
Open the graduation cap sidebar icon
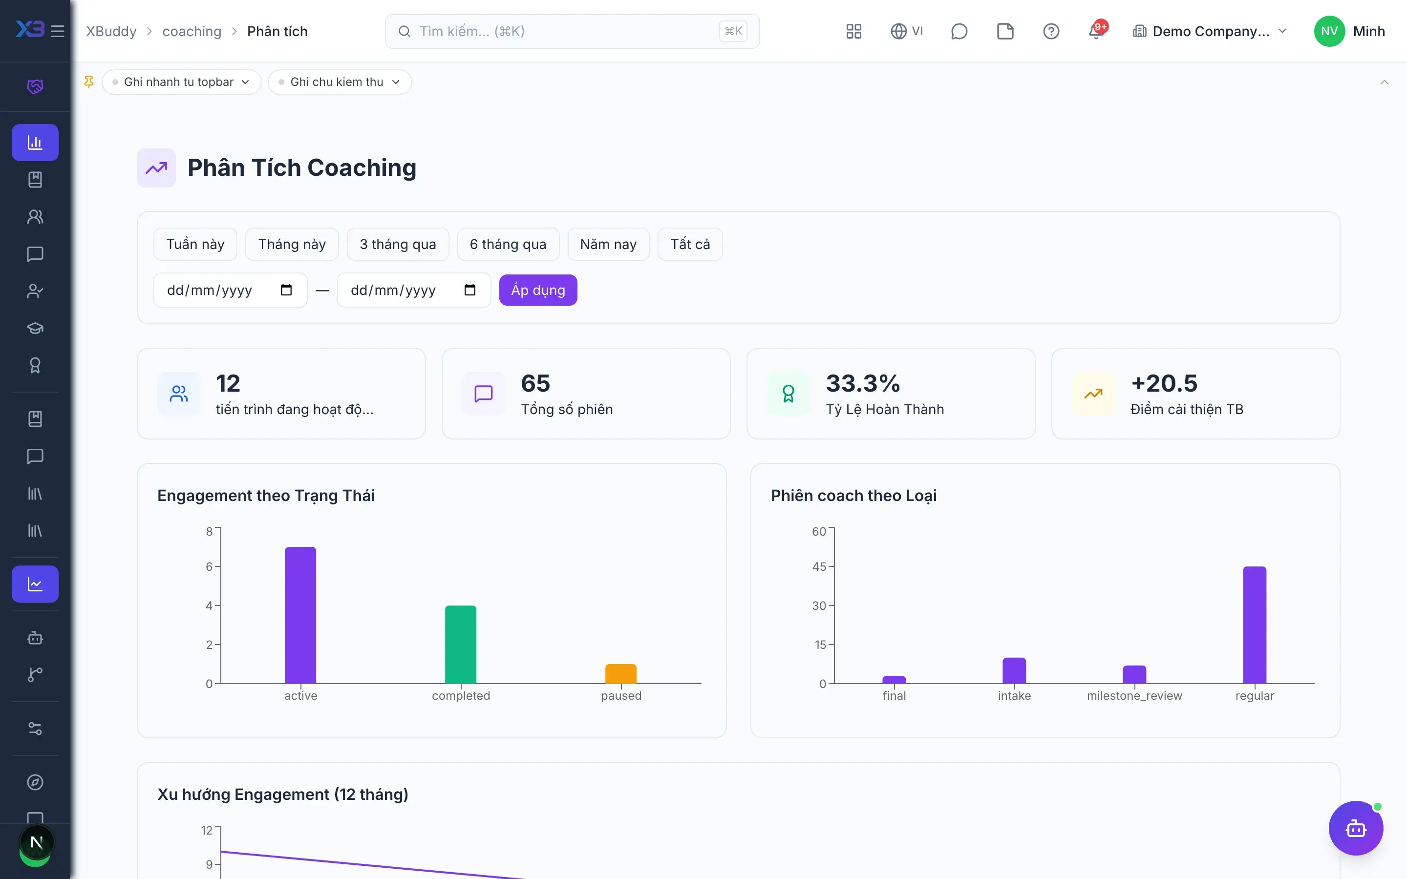tap(35, 329)
